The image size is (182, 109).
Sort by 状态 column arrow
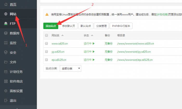click(92, 35)
